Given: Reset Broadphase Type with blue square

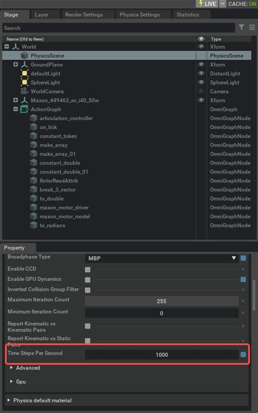Looking at the screenshot, I should tap(243, 258).
